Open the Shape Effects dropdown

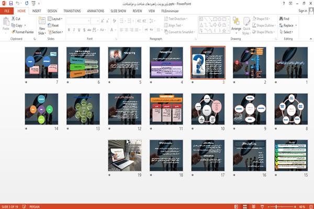[x=264, y=32]
